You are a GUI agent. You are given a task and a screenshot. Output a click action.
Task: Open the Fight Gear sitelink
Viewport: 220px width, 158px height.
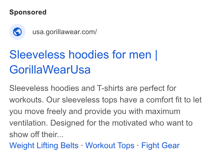160,145
